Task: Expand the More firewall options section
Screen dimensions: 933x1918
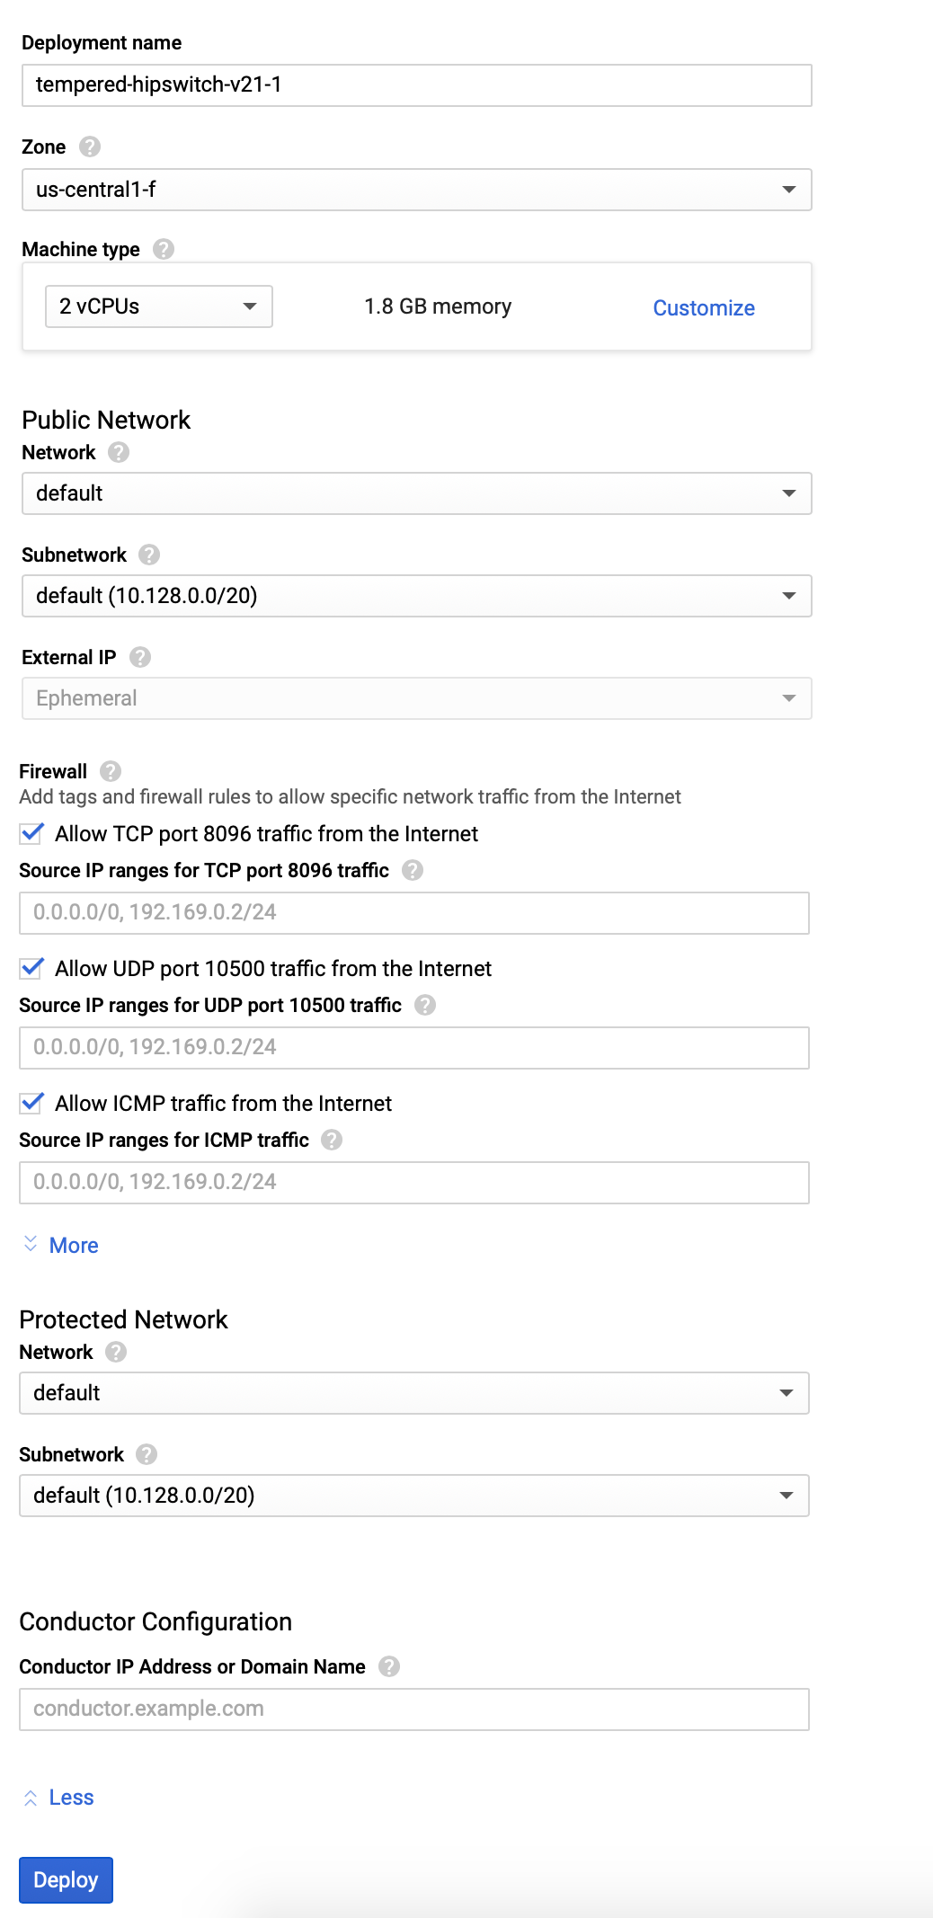Action: (73, 1245)
